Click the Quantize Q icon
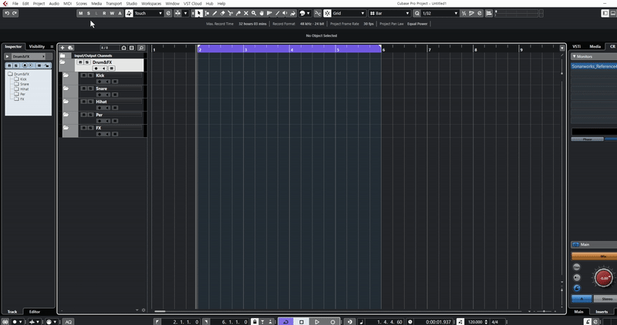 pyautogui.click(x=417, y=13)
